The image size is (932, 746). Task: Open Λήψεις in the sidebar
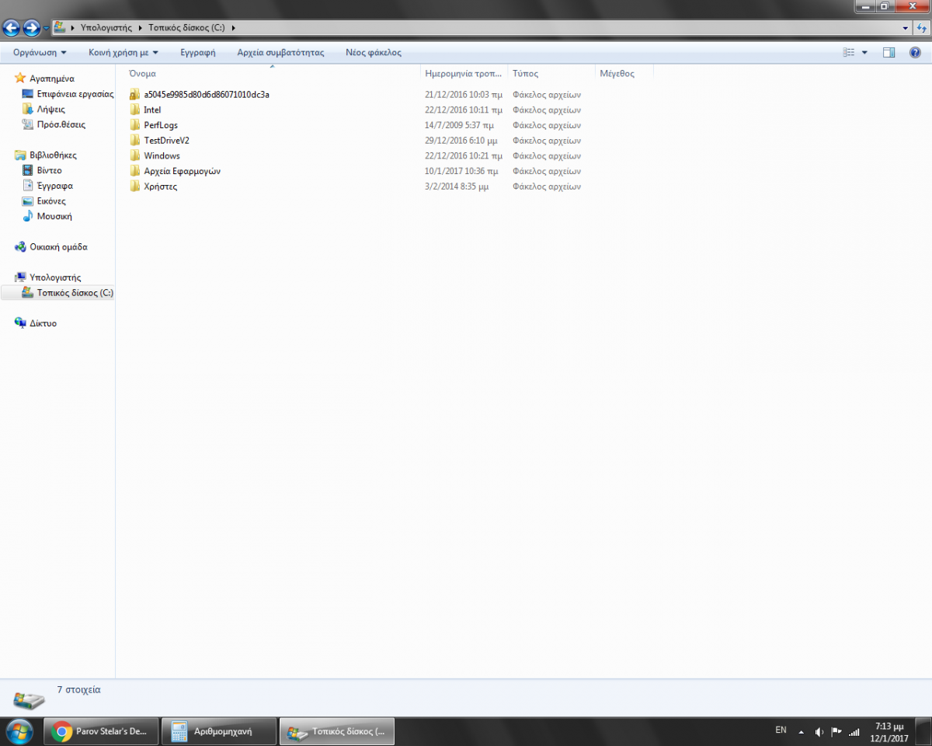pyautogui.click(x=50, y=110)
